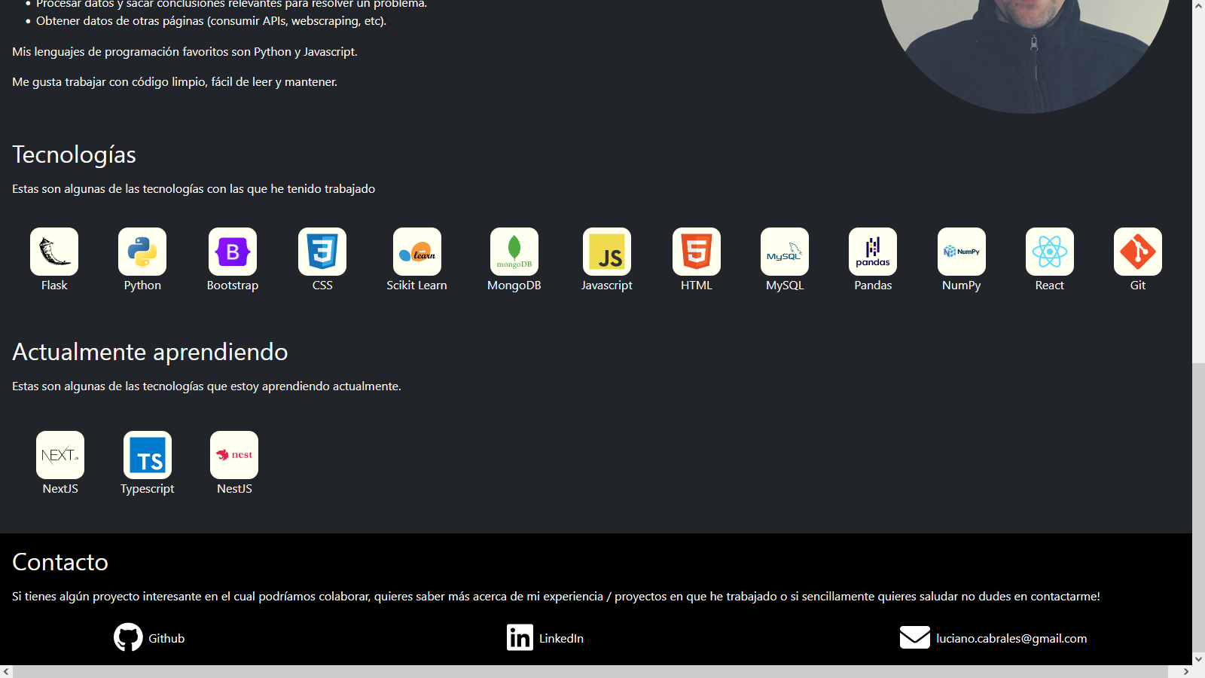Click the Git label text
The height and width of the screenshot is (678, 1205).
coord(1138,286)
